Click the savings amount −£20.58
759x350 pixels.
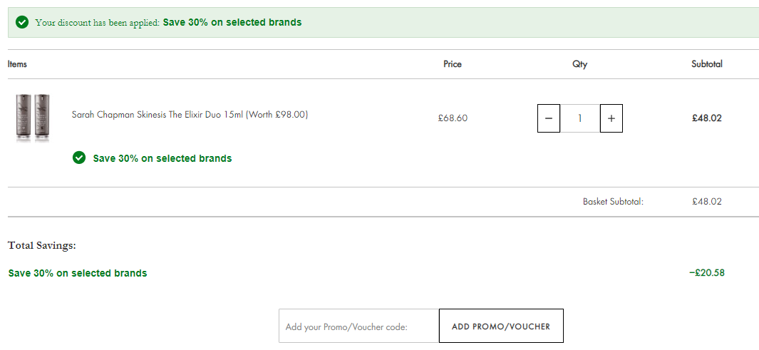click(x=707, y=272)
